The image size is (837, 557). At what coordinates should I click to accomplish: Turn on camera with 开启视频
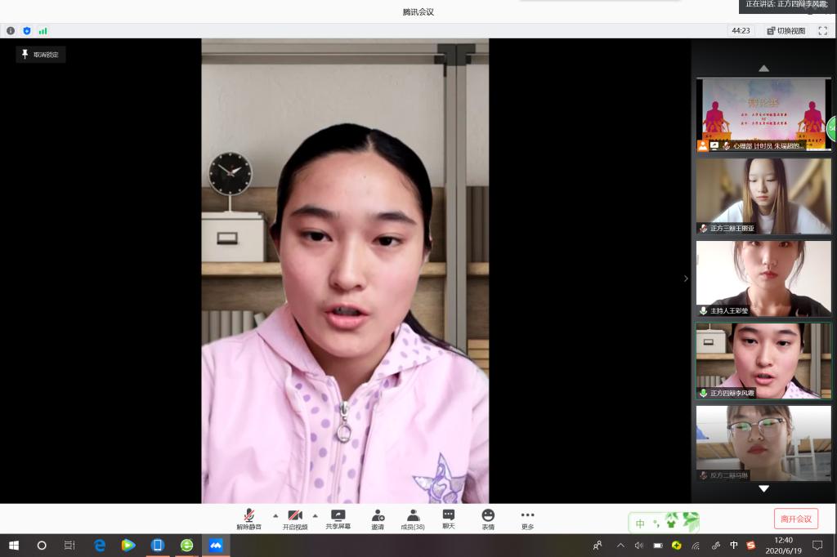[295, 519]
